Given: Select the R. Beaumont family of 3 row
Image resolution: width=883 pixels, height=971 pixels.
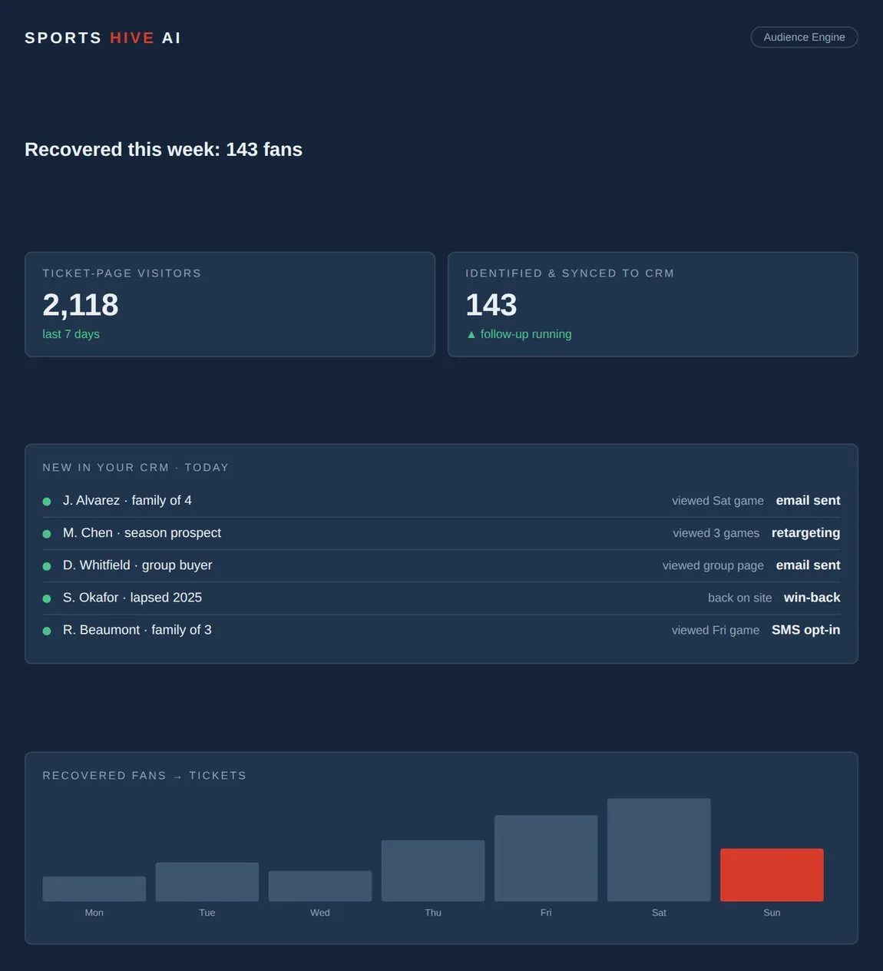Looking at the screenshot, I should pos(441,630).
